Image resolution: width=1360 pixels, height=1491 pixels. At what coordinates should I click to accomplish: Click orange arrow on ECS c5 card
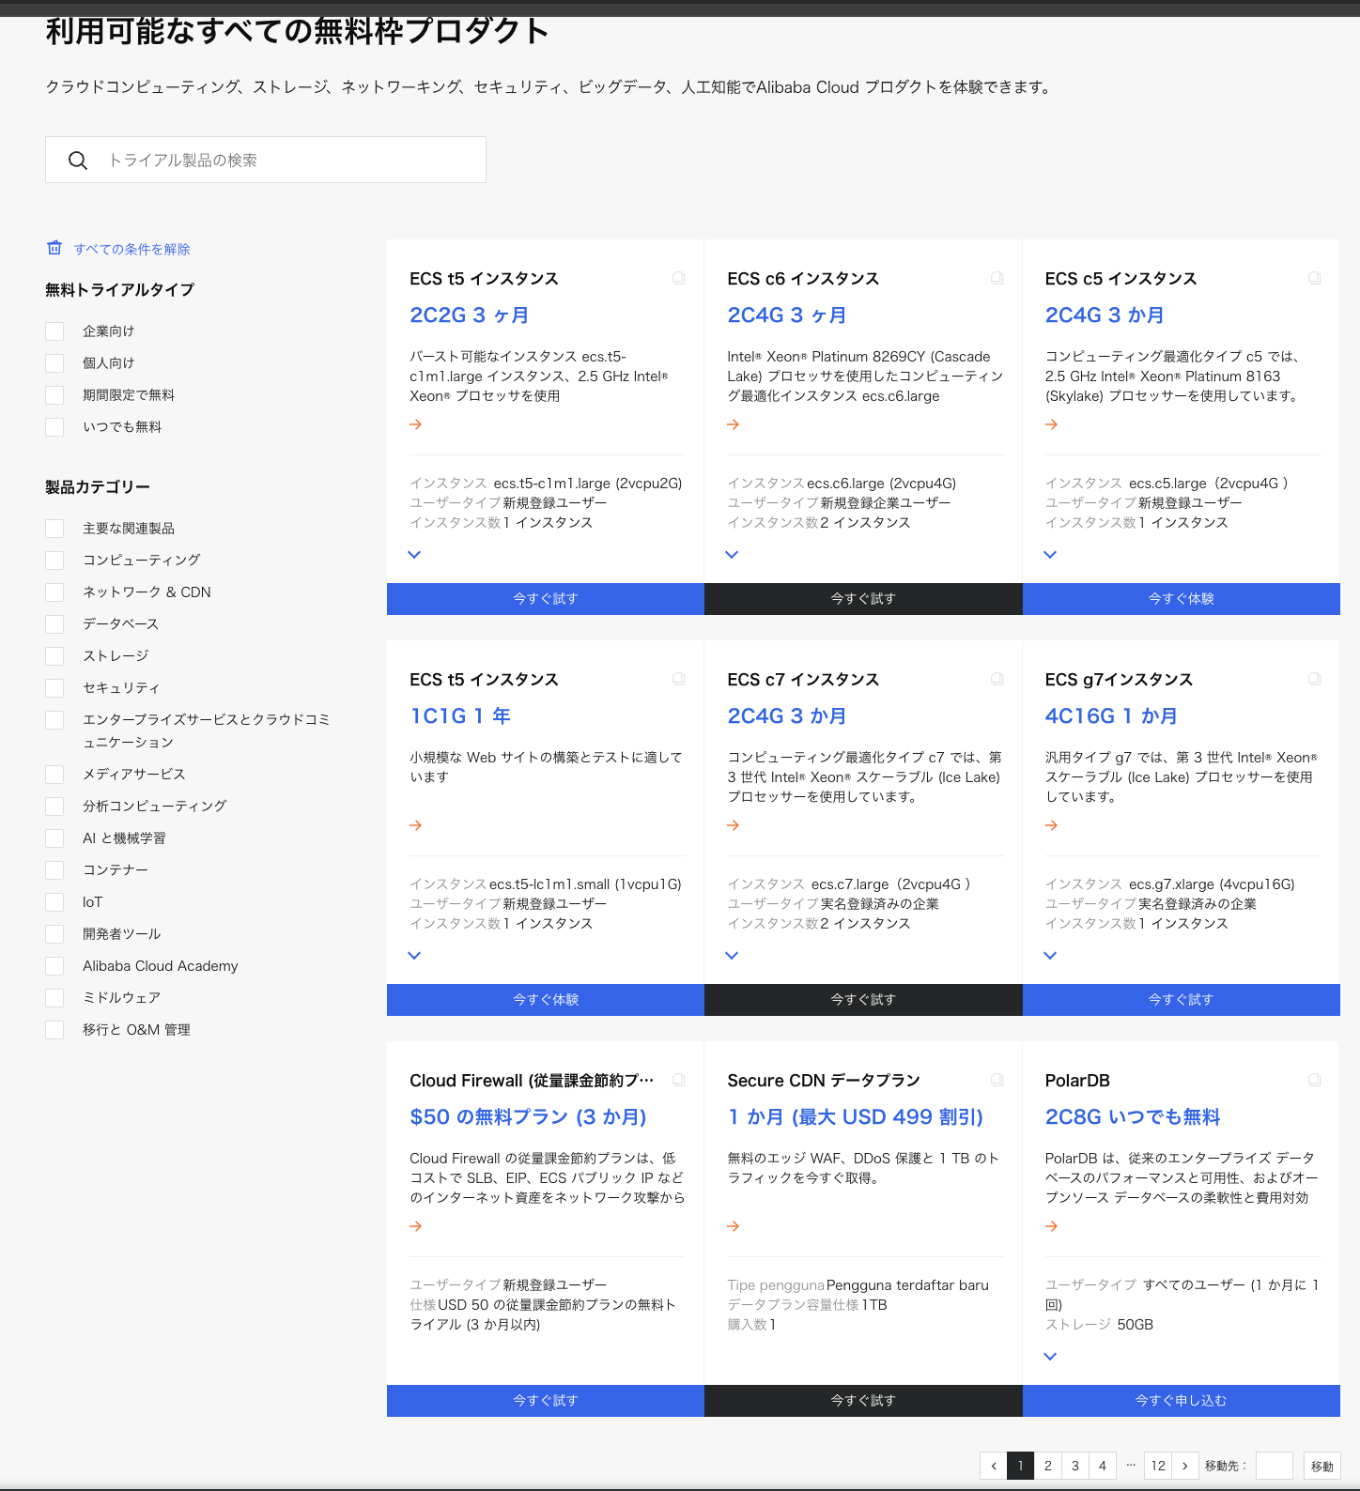(1052, 424)
